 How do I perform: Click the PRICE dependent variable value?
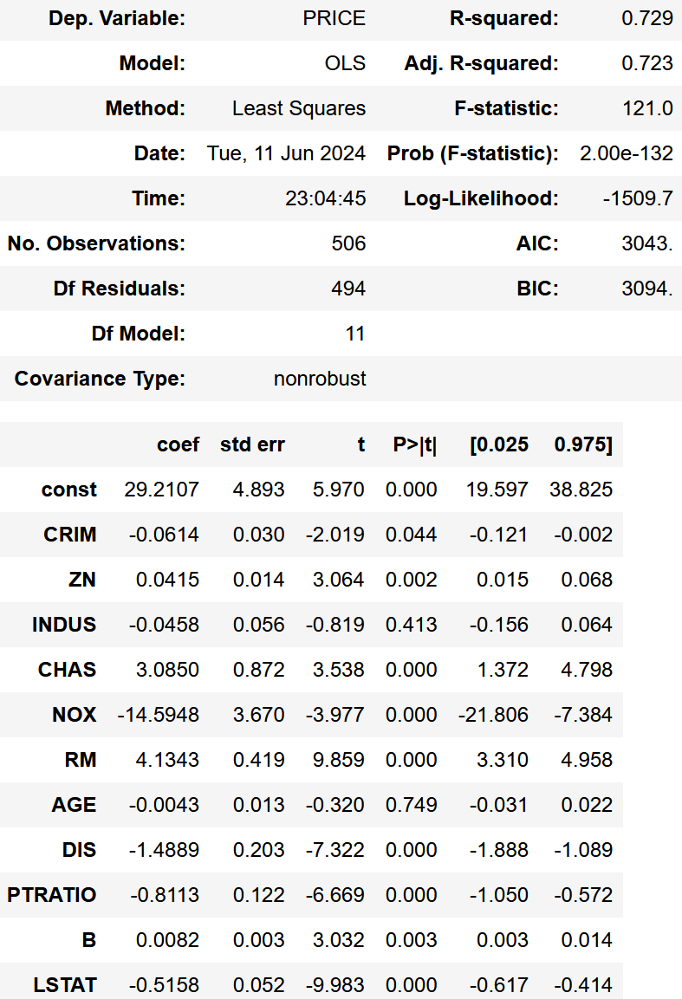(x=334, y=19)
